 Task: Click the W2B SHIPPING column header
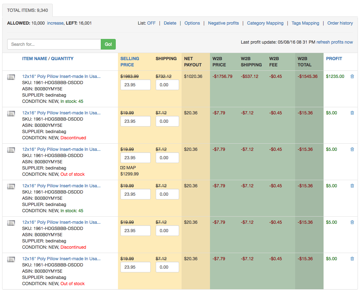pos(251,62)
